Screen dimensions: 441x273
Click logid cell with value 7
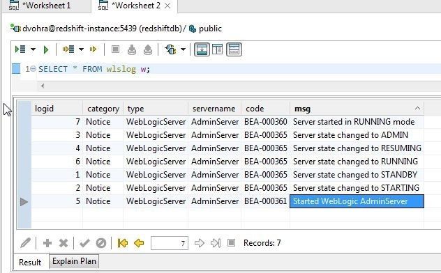57,122
